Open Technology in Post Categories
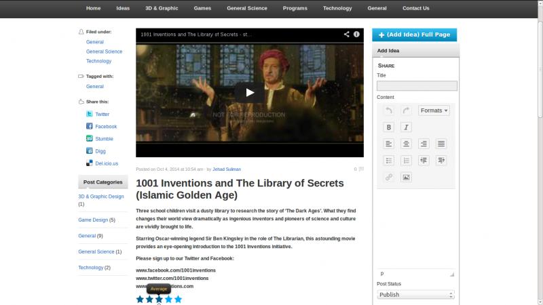Screen dimensions: 543x305 [91, 267]
